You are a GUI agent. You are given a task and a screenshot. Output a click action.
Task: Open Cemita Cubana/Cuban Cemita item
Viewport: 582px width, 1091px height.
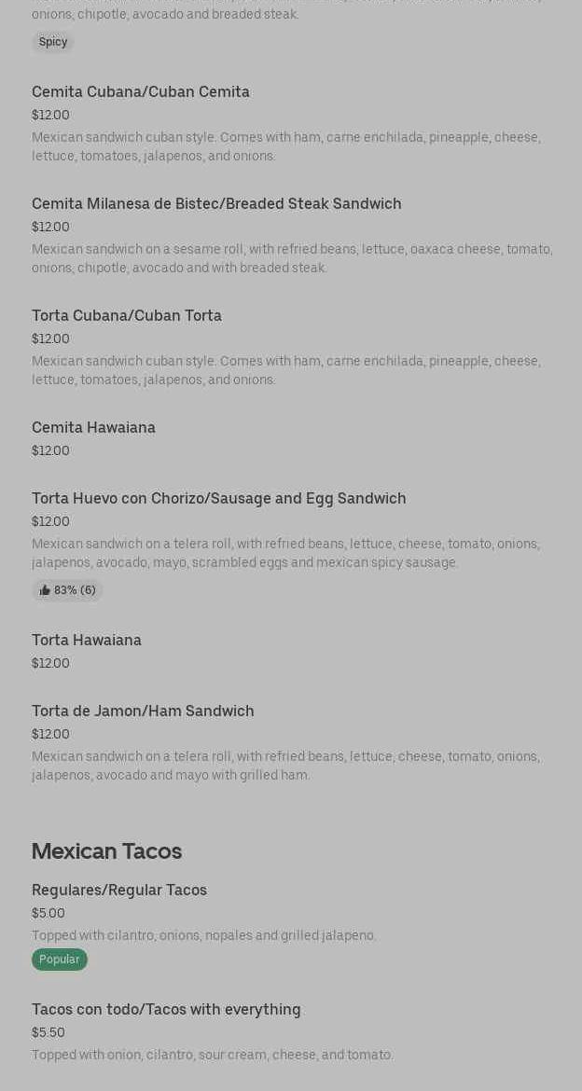(x=141, y=91)
